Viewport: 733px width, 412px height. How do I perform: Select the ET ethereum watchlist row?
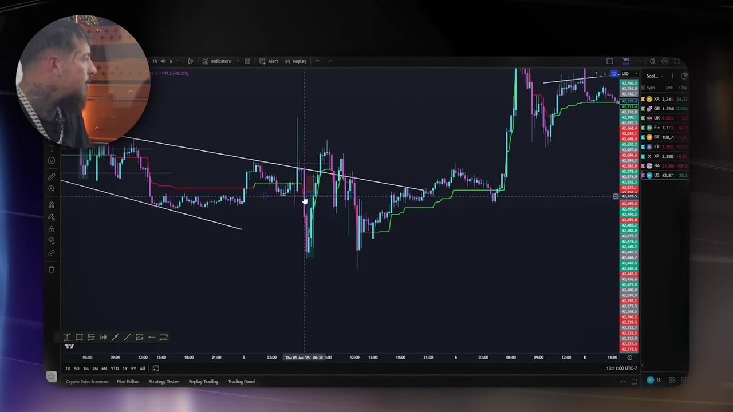[665, 147]
